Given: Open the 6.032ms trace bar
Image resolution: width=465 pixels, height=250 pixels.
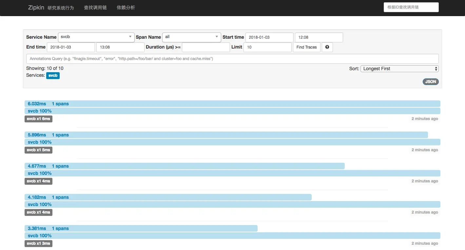Looking at the screenshot, I should [x=232, y=104].
